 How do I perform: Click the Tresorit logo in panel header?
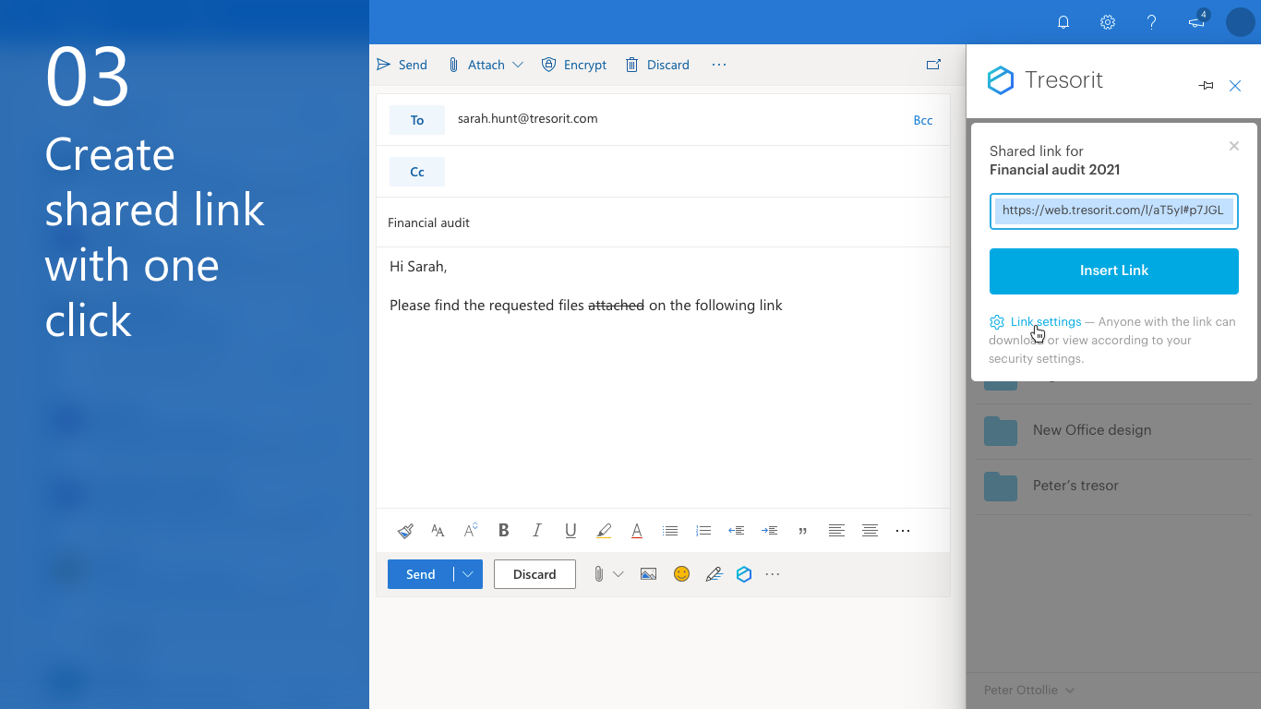[x=1045, y=80]
